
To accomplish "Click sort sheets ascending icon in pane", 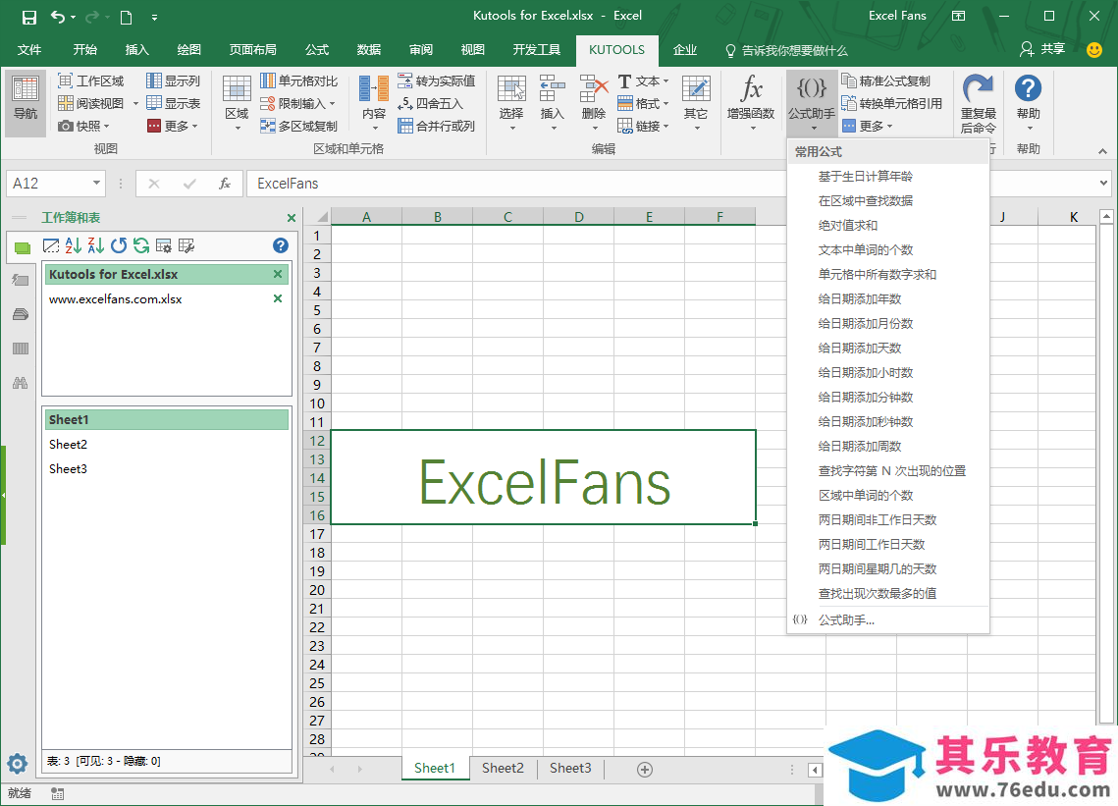I will (x=73, y=246).
